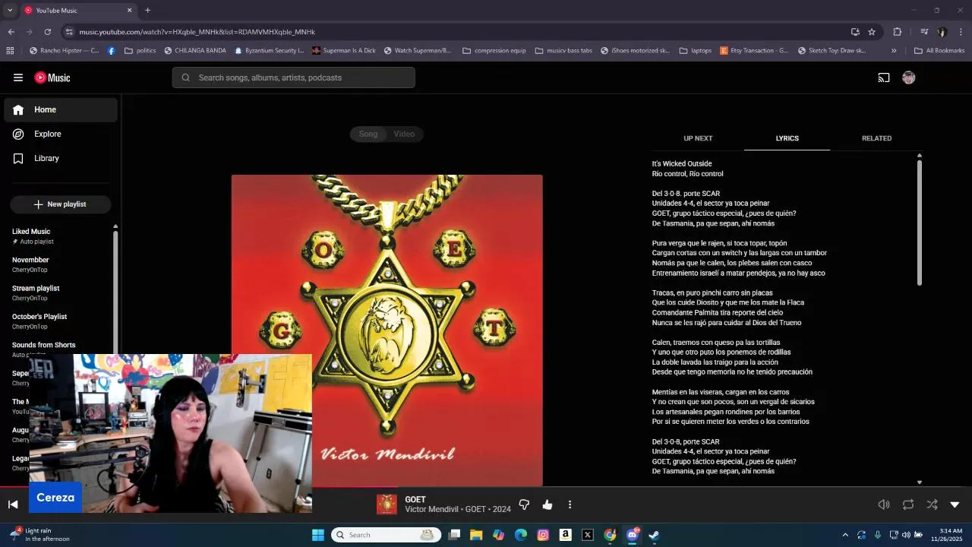Reload the page in browser
The image size is (972, 547).
(x=47, y=32)
